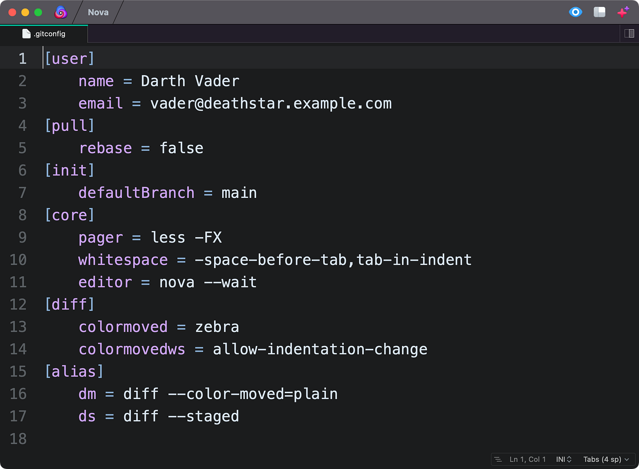Click the [init] section header
Image resolution: width=639 pixels, height=469 pixels.
[69, 171]
